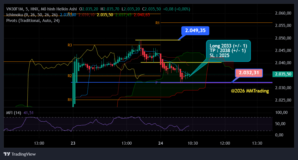The width and height of the screenshot is (298, 160).
Task: Click the 13:30 time axis label
Action: coord(257,143)
